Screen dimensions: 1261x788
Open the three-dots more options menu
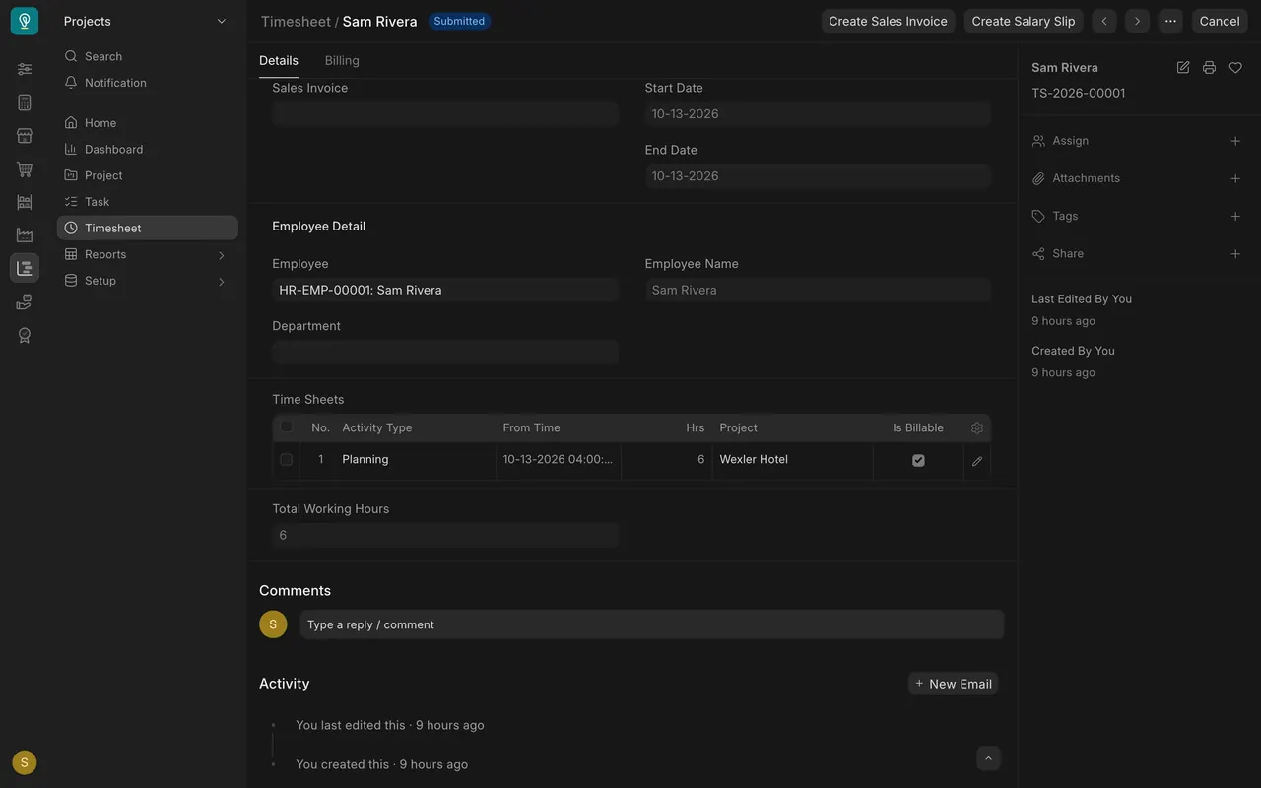(x=1170, y=21)
